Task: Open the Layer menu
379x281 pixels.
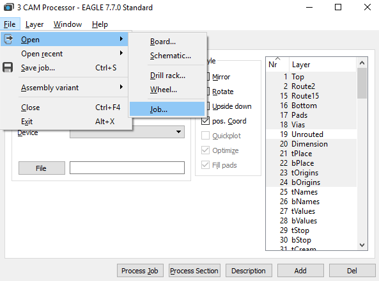Action: pos(35,24)
